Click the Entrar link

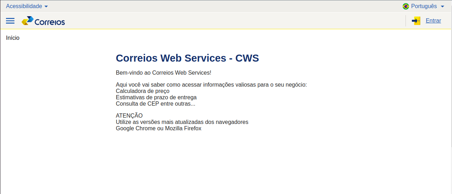[x=433, y=21]
